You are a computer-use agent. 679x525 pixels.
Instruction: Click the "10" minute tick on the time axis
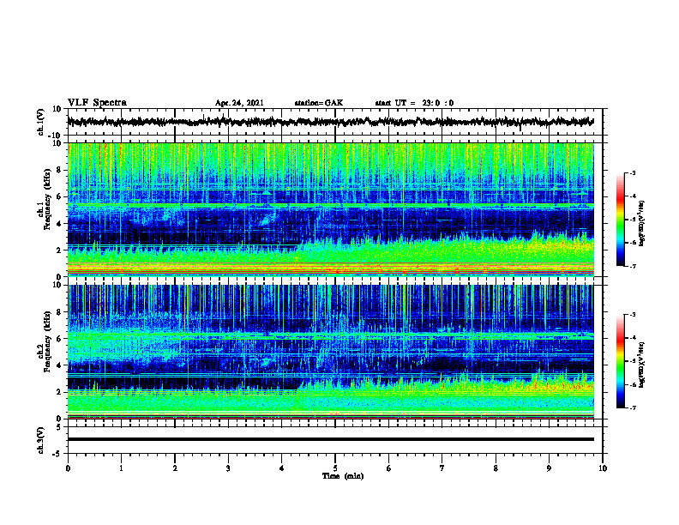click(603, 468)
